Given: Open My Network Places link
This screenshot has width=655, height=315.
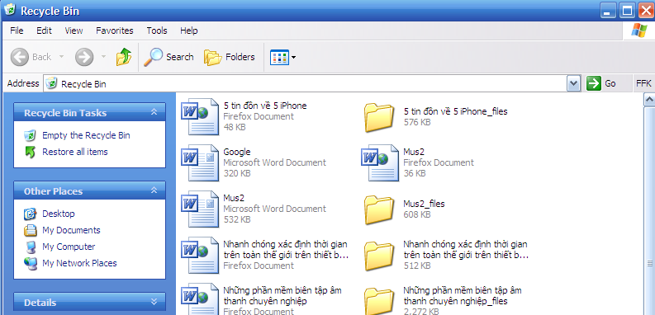Looking at the screenshot, I should [79, 263].
